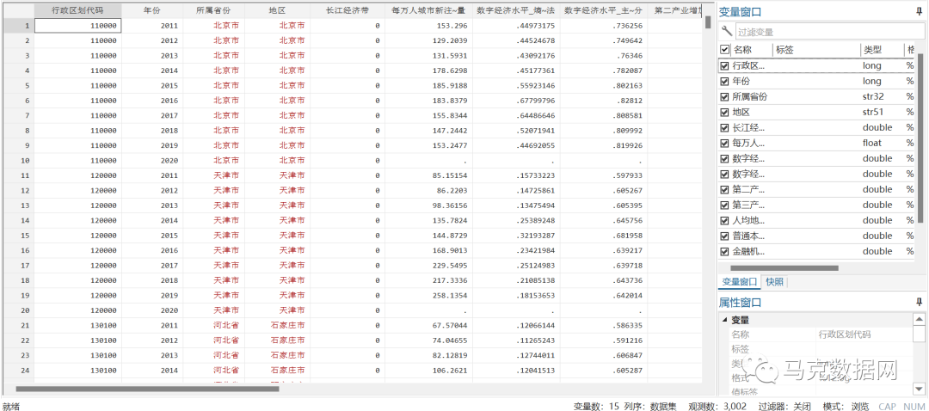Select the 长江经济带 column header

[347, 10]
